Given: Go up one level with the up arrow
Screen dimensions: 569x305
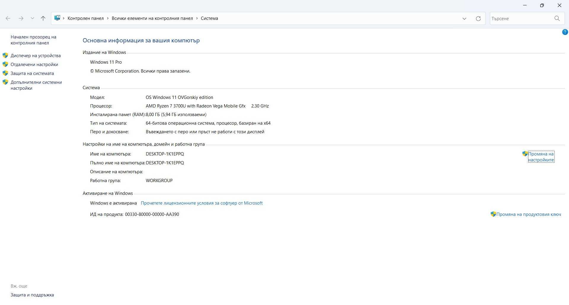Looking at the screenshot, I should click(43, 18).
